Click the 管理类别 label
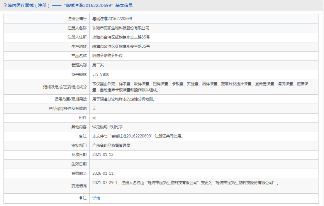 79,65
